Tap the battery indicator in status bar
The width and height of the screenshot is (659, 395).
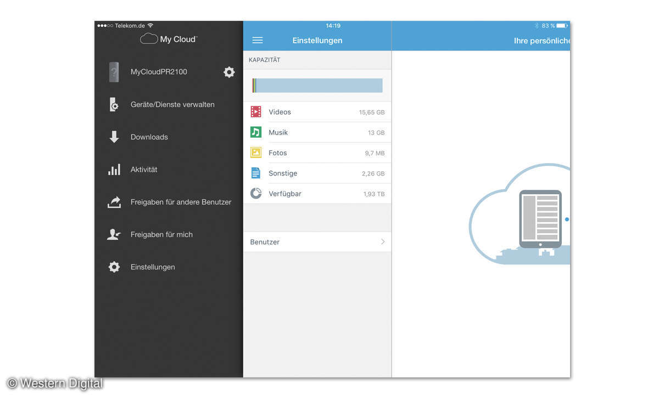tap(561, 26)
